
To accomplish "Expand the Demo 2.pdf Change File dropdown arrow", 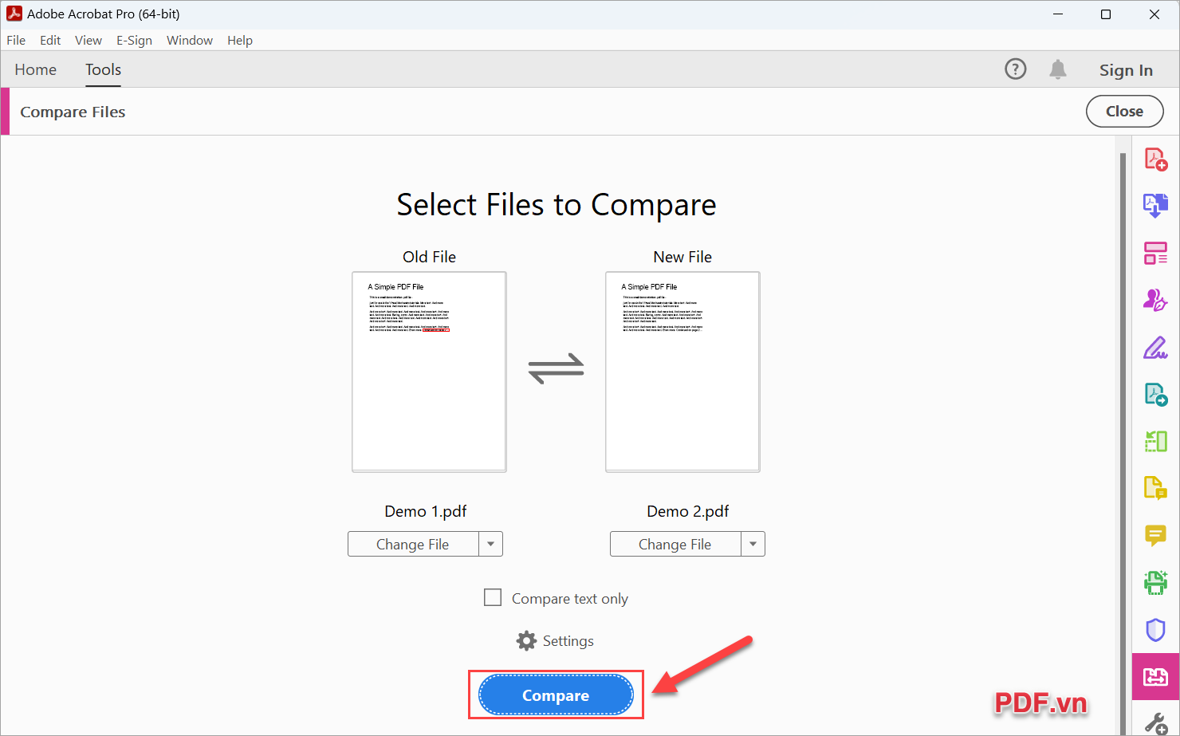I will pyautogui.click(x=753, y=544).
